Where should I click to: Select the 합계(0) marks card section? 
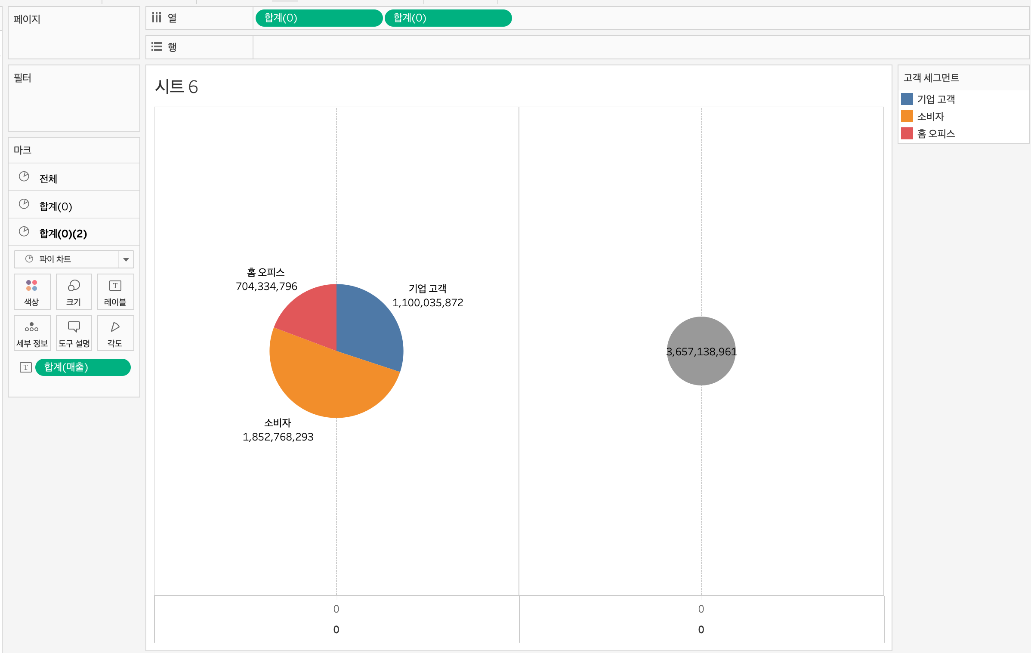pyautogui.click(x=56, y=206)
